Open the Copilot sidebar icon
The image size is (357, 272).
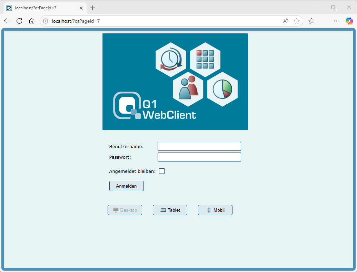pyautogui.click(x=349, y=21)
